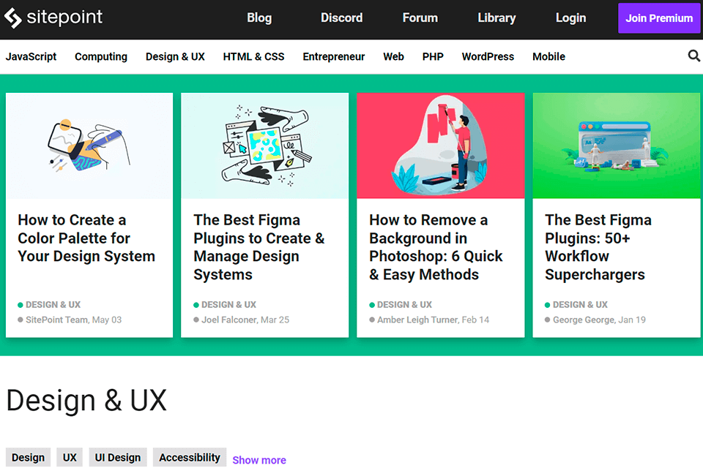Open the Blog menu item
The height and width of the screenshot is (468, 703).
(259, 18)
